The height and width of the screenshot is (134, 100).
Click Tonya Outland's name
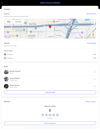click(x=15, y=78)
